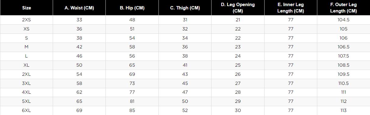Select the B. Hip (CM) header
This screenshot has width=370, height=115.
point(132,8)
